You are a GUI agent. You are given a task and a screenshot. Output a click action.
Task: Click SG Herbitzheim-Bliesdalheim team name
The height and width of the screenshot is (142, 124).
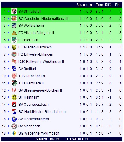42,112
